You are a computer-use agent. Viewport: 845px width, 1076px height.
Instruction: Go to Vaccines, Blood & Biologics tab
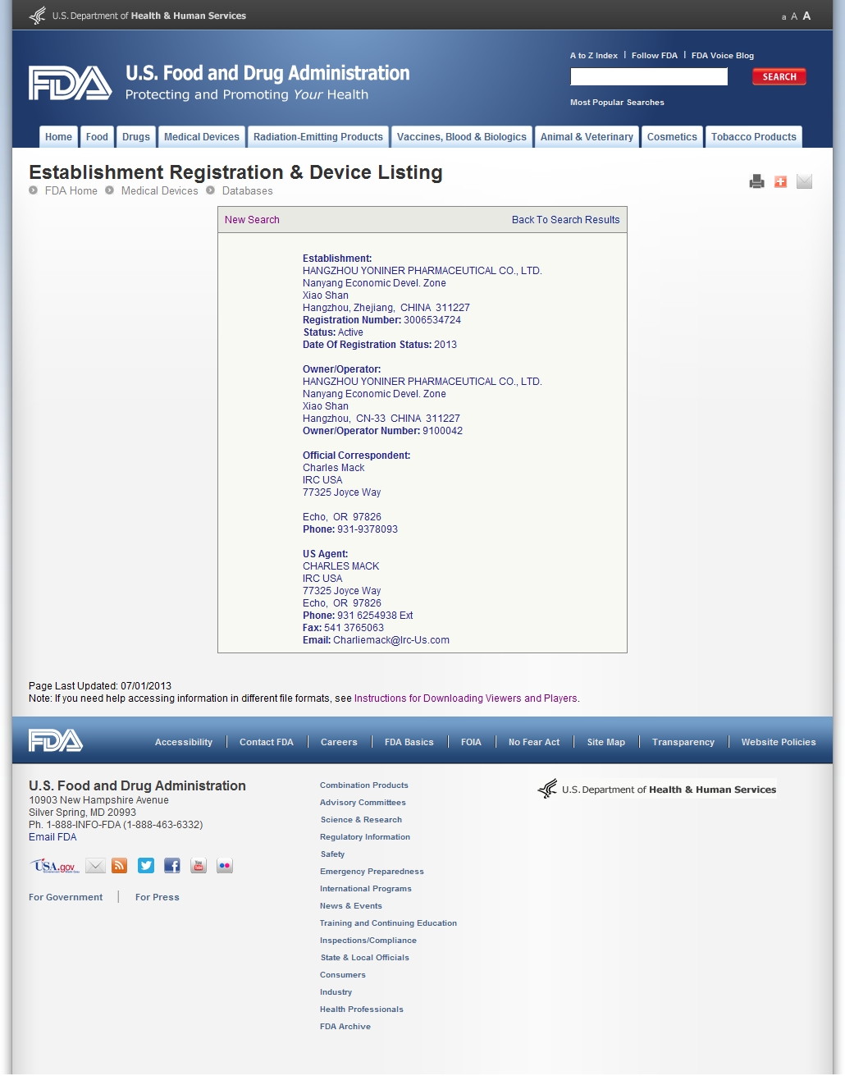[461, 137]
